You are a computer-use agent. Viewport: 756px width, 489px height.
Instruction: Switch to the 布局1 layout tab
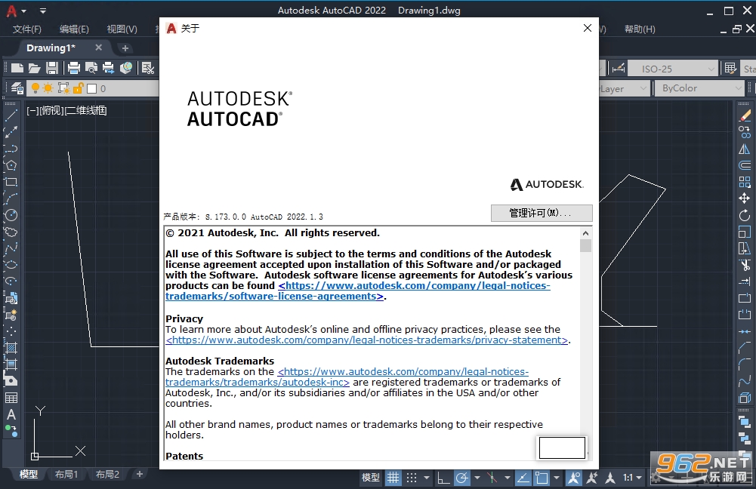[66, 474]
